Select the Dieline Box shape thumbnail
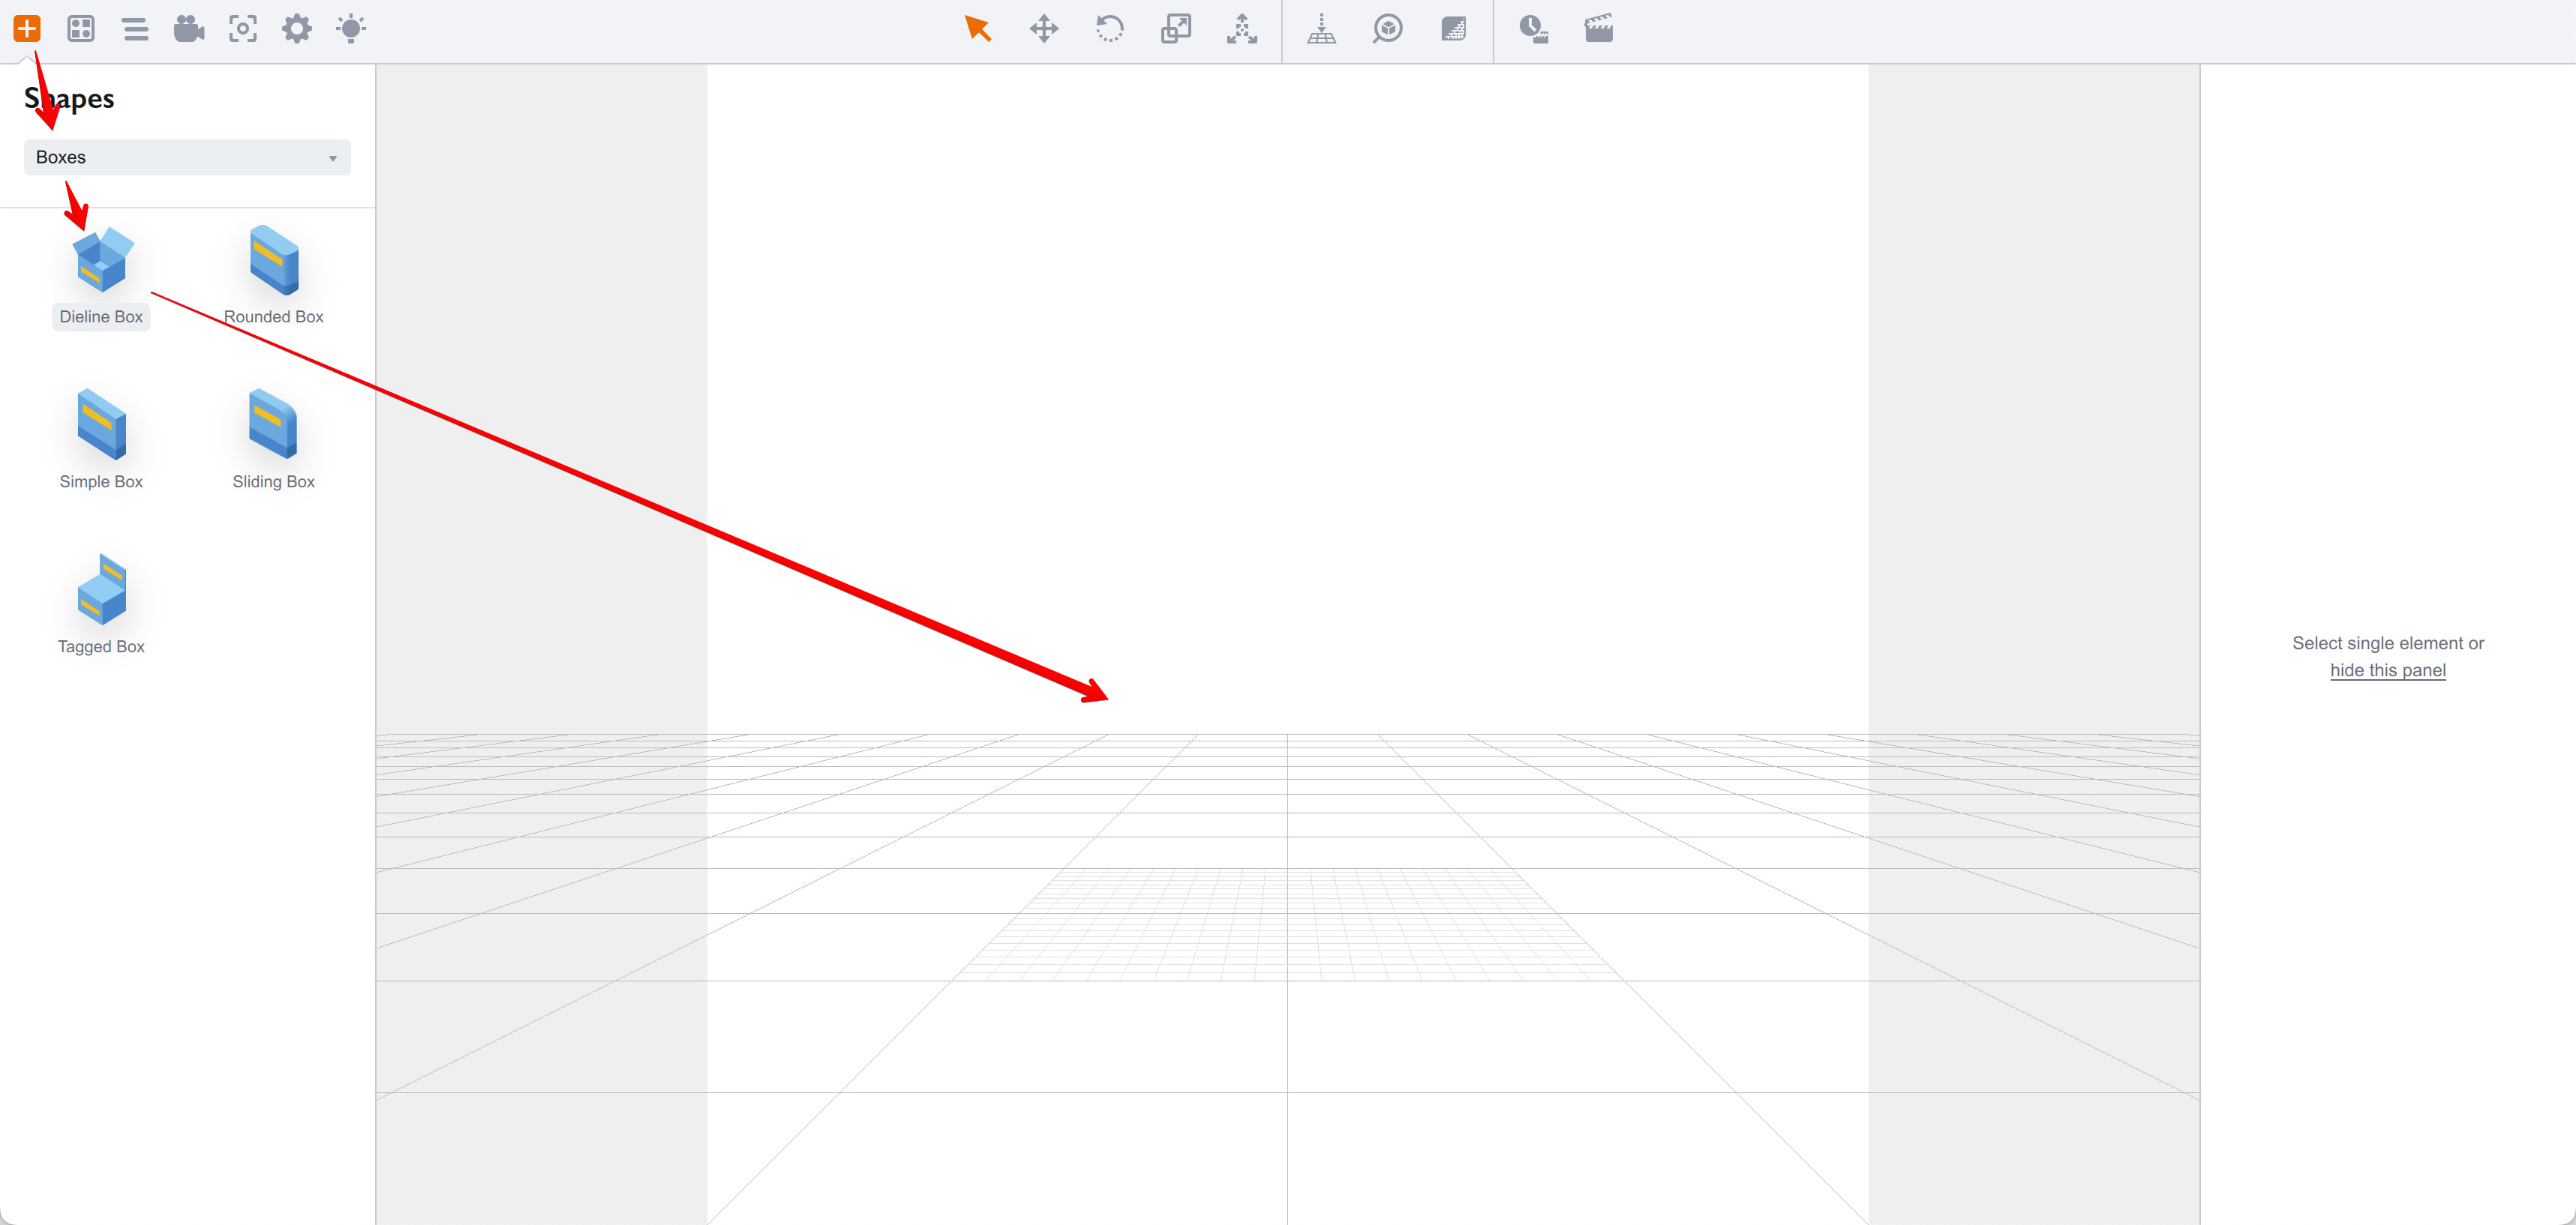 pyautogui.click(x=101, y=261)
